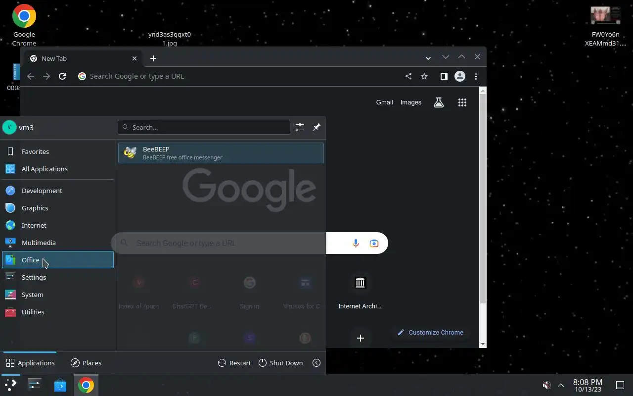633x396 pixels.
Task: Search by image camera icon
Action: click(x=374, y=243)
